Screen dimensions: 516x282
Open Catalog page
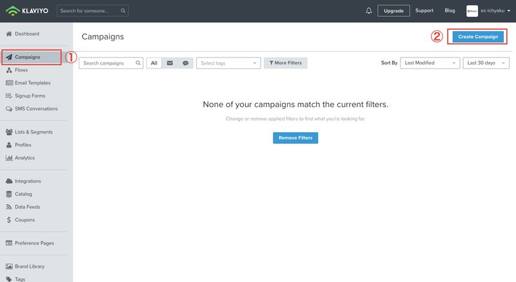[x=23, y=194]
